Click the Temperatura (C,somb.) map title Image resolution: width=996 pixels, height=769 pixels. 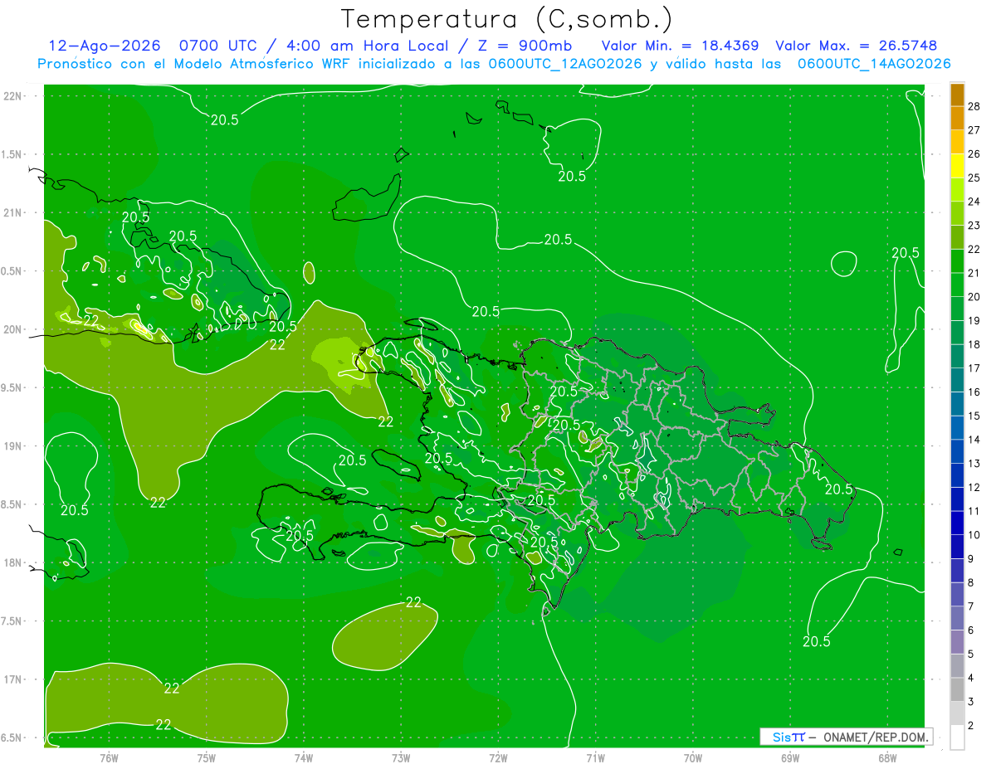point(507,19)
